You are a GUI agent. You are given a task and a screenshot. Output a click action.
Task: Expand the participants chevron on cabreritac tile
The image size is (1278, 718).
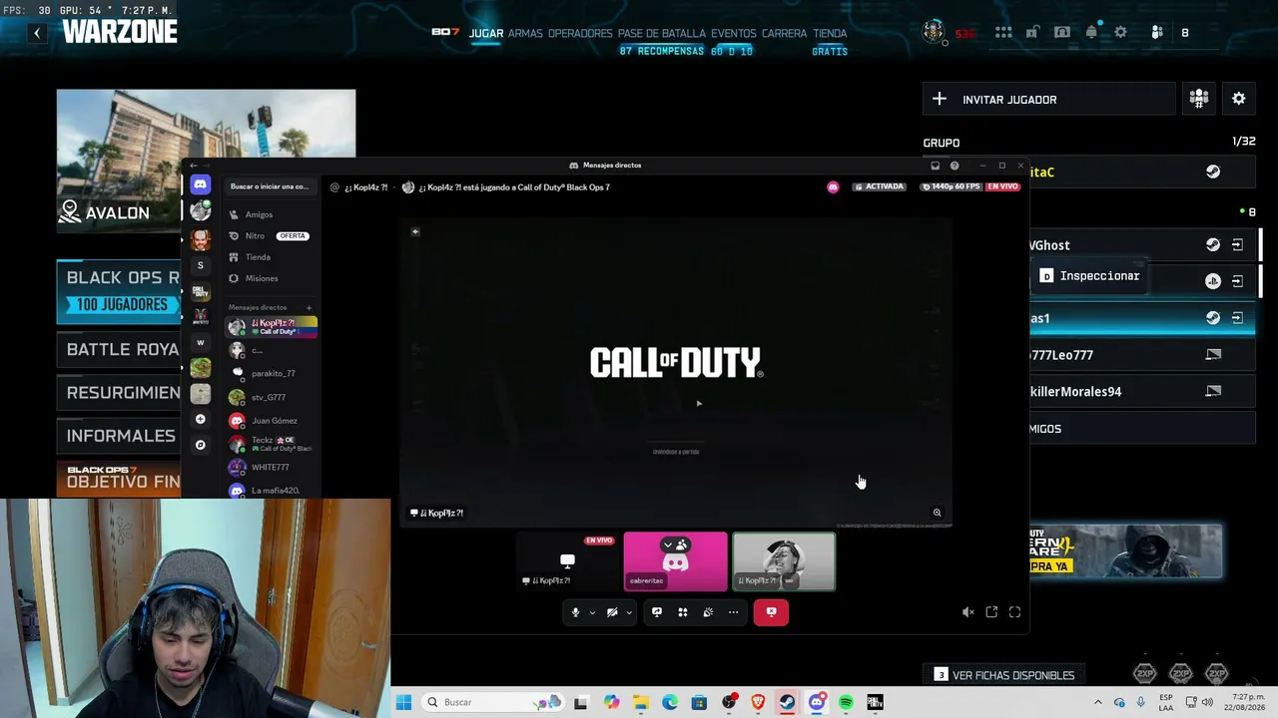pyautogui.click(x=668, y=544)
